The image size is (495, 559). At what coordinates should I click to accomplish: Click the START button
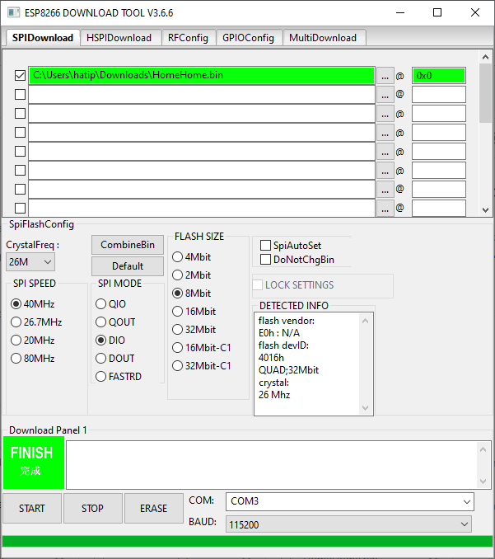tap(32, 509)
